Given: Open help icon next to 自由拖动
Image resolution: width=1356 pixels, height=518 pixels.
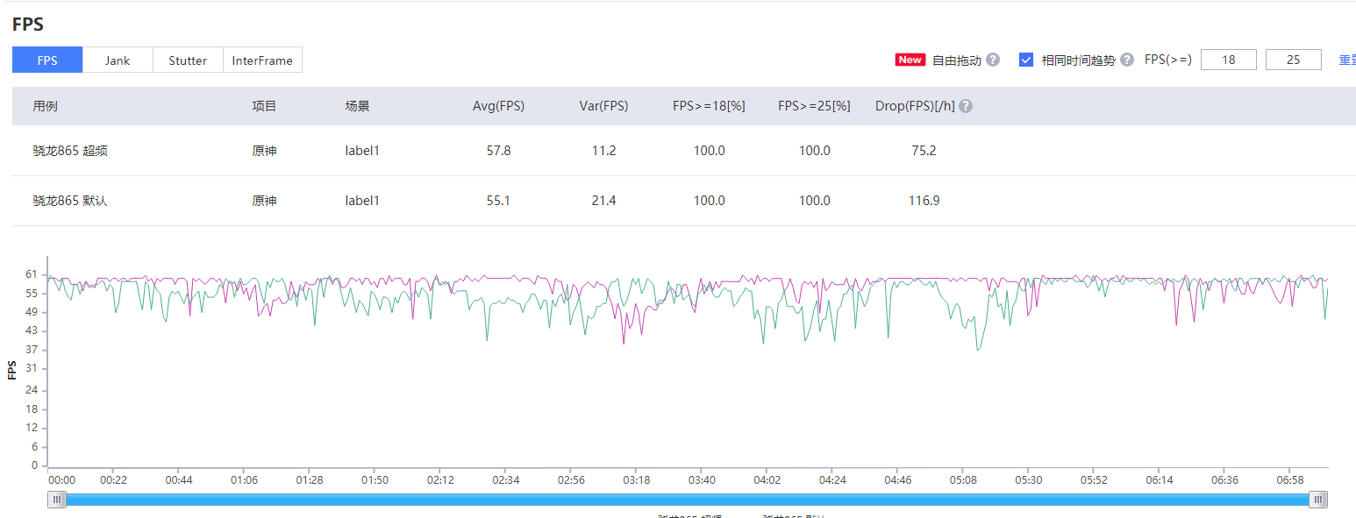Looking at the screenshot, I should pos(993,60).
